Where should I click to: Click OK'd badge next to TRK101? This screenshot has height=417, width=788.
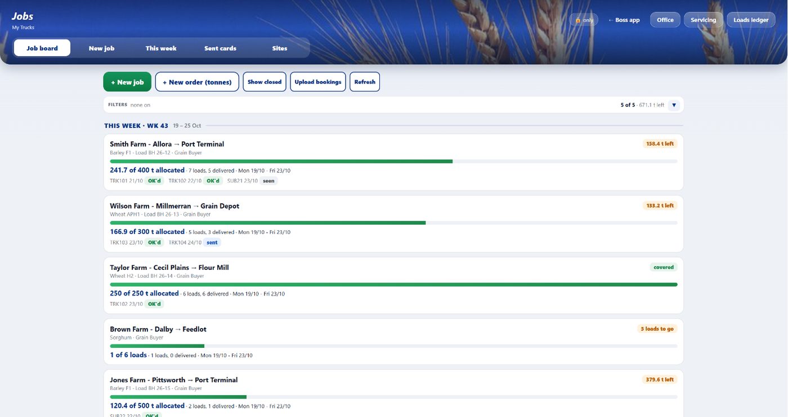(x=154, y=181)
